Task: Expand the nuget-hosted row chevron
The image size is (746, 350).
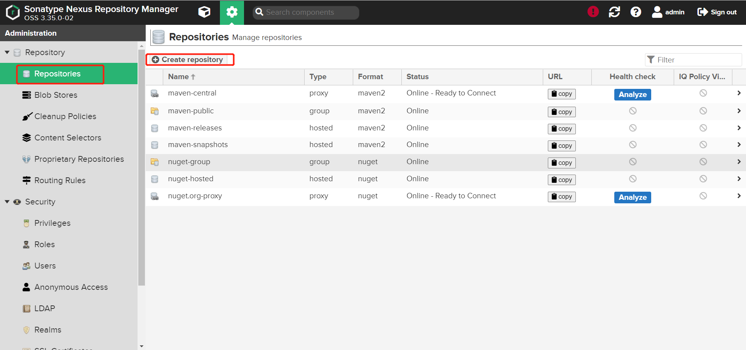Action: (x=739, y=179)
